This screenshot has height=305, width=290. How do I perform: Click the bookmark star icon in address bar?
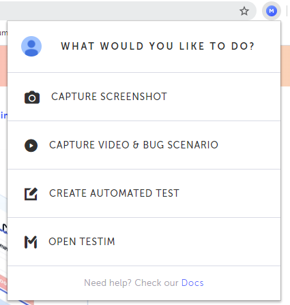pos(244,11)
